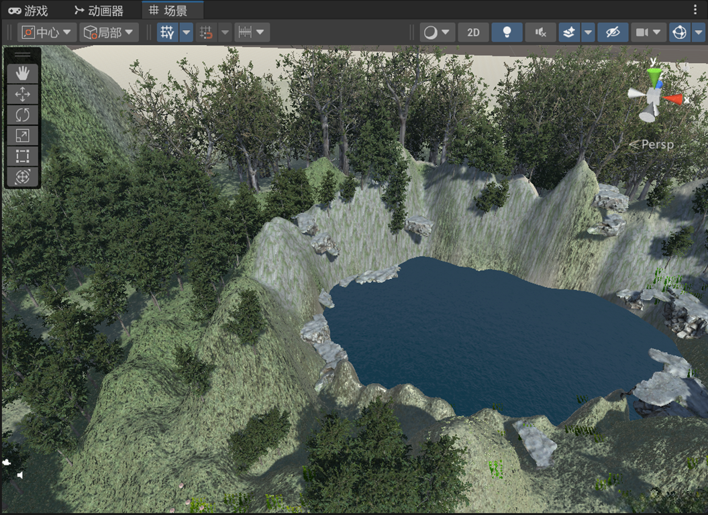Screen dimensions: 708x515
Task: Toggle scene lighting with the lightbulb button
Action: (x=507, y=32)
